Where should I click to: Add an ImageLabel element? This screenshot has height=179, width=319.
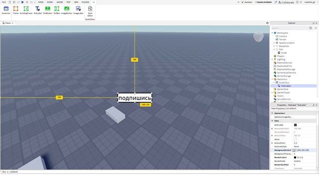(78, 10)
